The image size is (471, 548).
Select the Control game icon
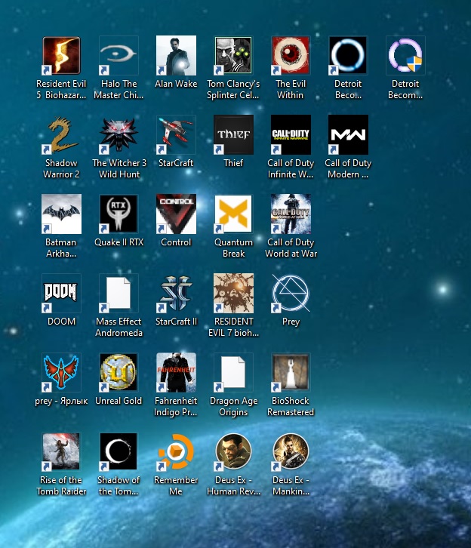point(176,214)
